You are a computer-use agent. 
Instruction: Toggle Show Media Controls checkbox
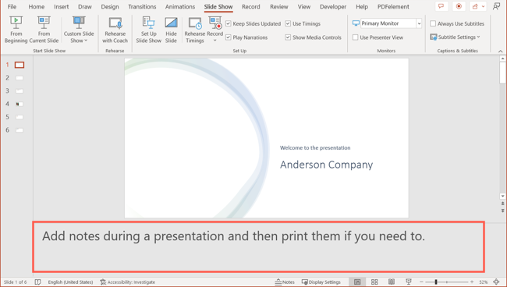(288, 37)
